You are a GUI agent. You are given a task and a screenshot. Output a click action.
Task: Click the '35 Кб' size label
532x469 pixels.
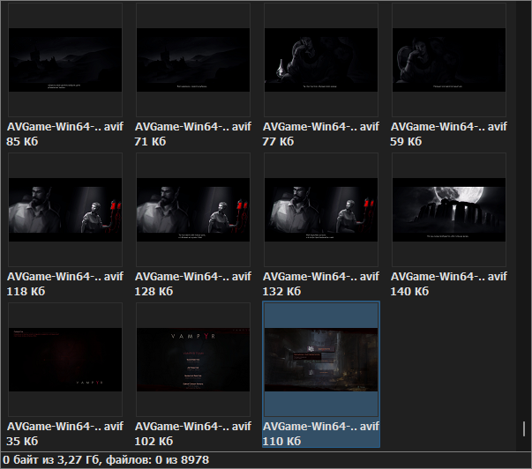(22, 441)
